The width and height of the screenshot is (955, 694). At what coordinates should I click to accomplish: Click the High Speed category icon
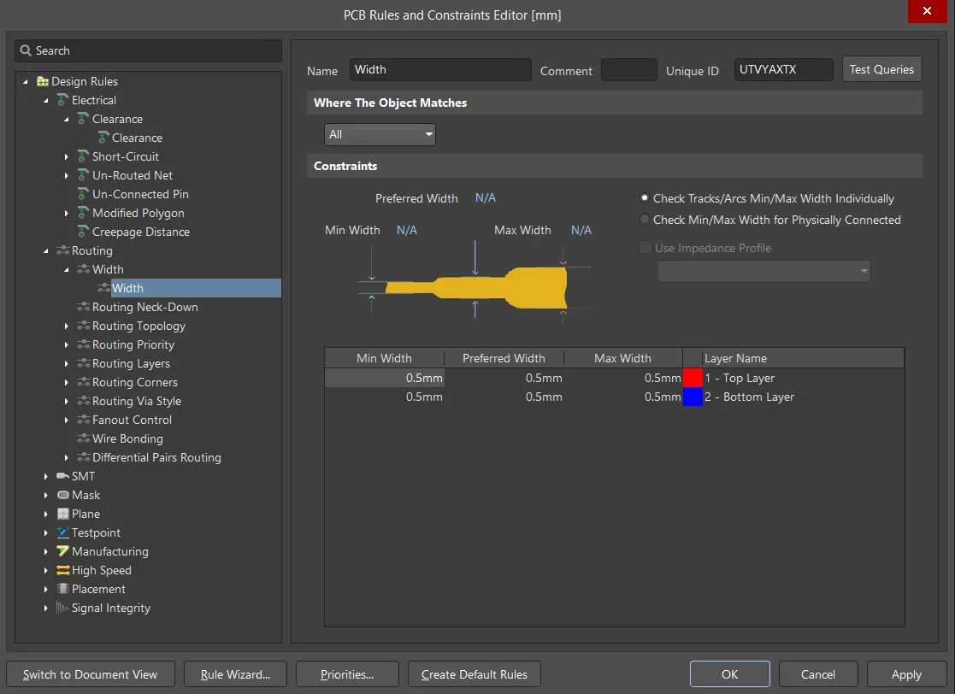62,570
